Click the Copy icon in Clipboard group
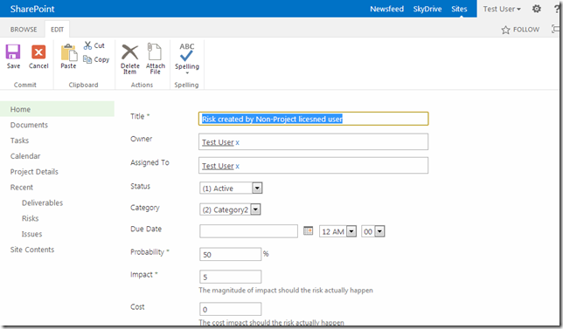Image resolution: width=563 pixels, height=329 pixels. pos(87,59)
